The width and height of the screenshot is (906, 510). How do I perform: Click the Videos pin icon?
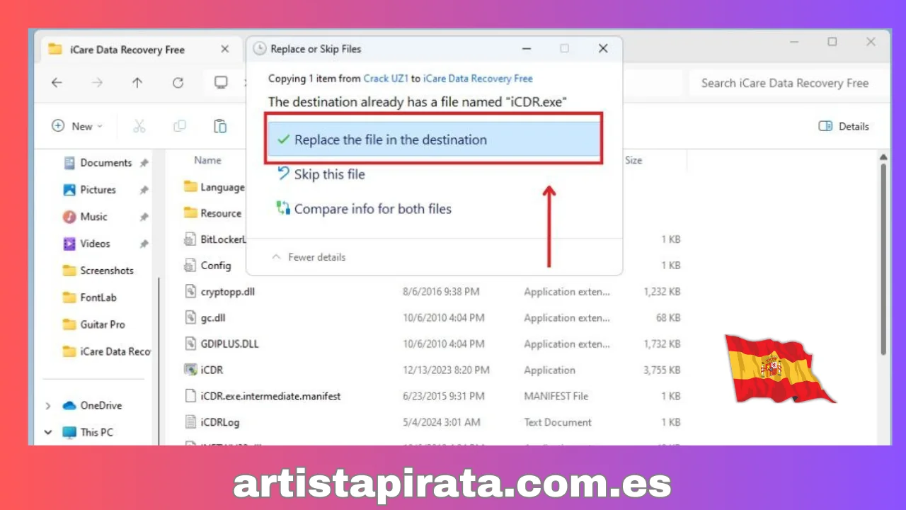coord(144,244)
